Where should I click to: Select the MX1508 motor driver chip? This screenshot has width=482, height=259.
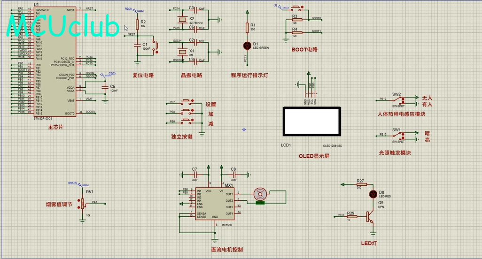click(x=215, y=204)
